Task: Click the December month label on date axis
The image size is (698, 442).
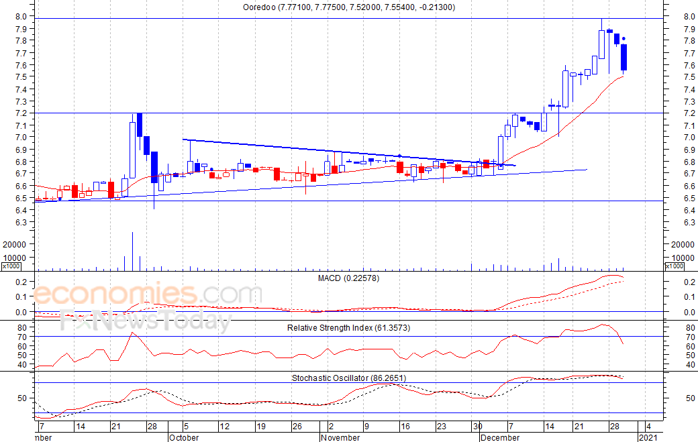Action: click(x=501, y=437)
